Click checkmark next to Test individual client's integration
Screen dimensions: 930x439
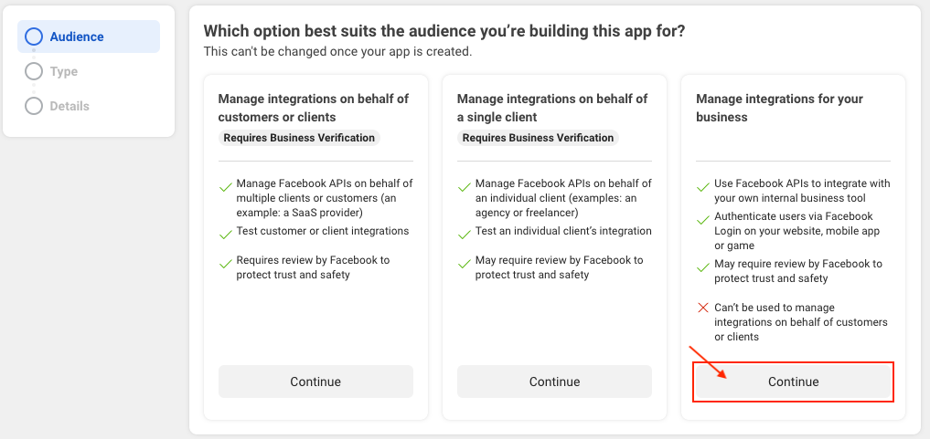[x=465, y=235]
